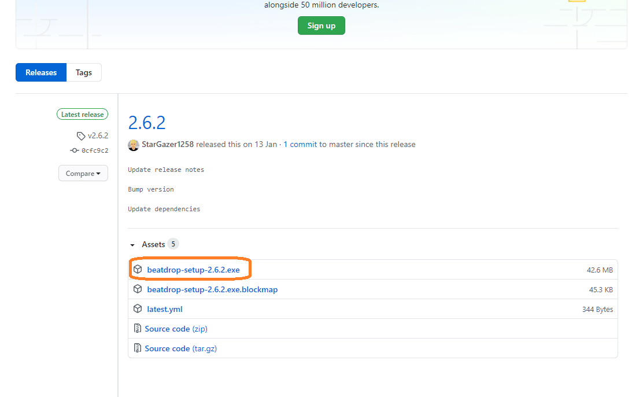This screenshot has height=397, width=643.
Task: Collapse the Assets section arrow
Action: (132, 245)
